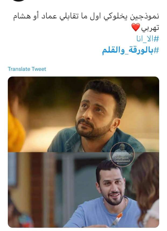This screenshot has width=167, height=231.
Task: Open the hashtag #الا_انا
Action: pos(148,39)
